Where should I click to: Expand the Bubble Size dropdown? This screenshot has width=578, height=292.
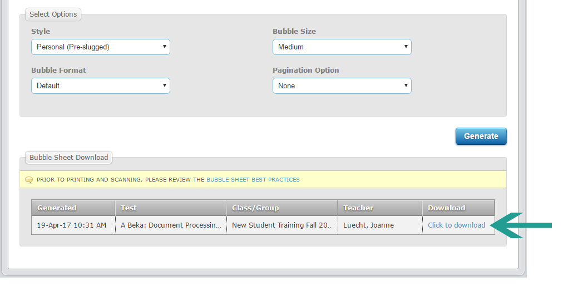point(342,47)
